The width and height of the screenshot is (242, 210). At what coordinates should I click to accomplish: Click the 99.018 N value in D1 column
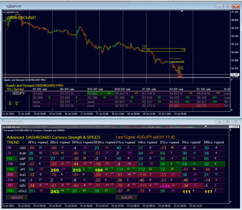203,94
